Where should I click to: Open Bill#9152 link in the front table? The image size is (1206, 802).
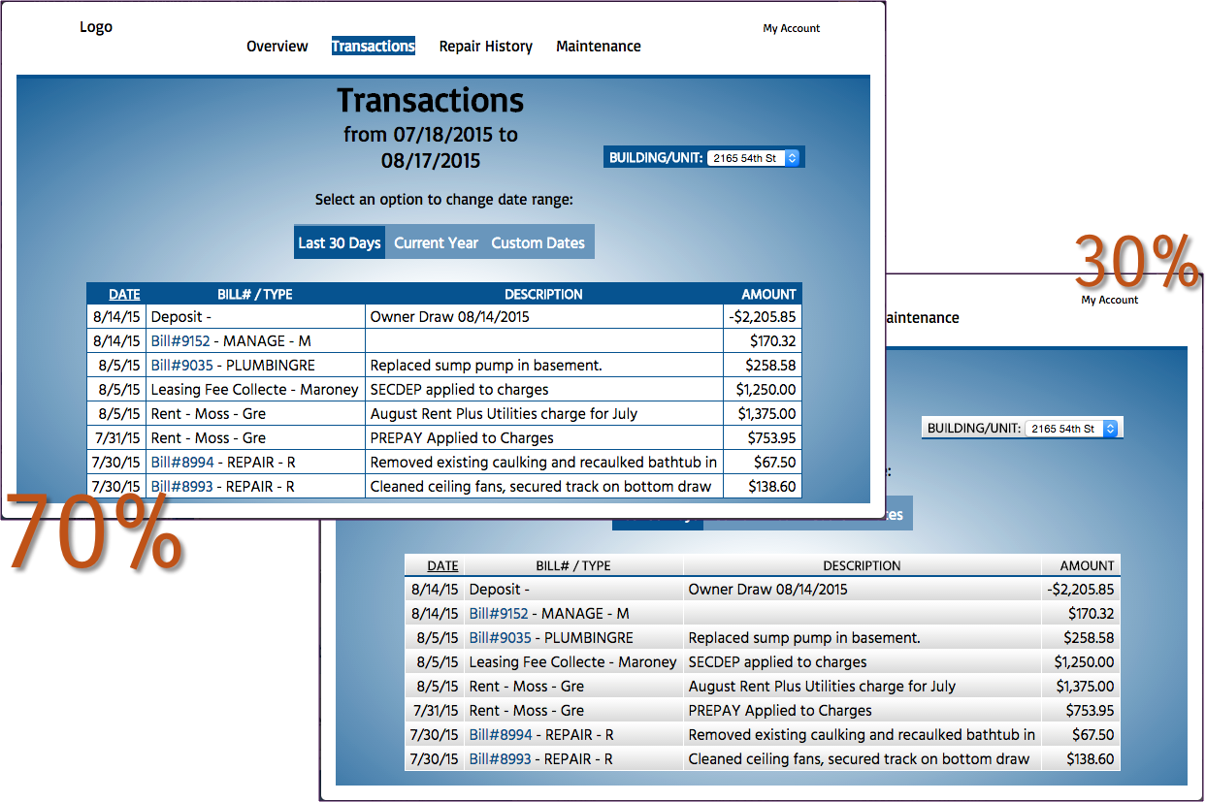coord(180,341)
